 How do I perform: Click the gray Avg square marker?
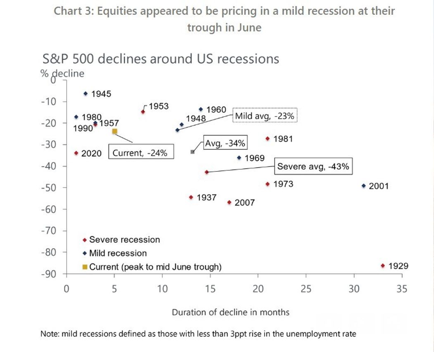coord(193,152)
